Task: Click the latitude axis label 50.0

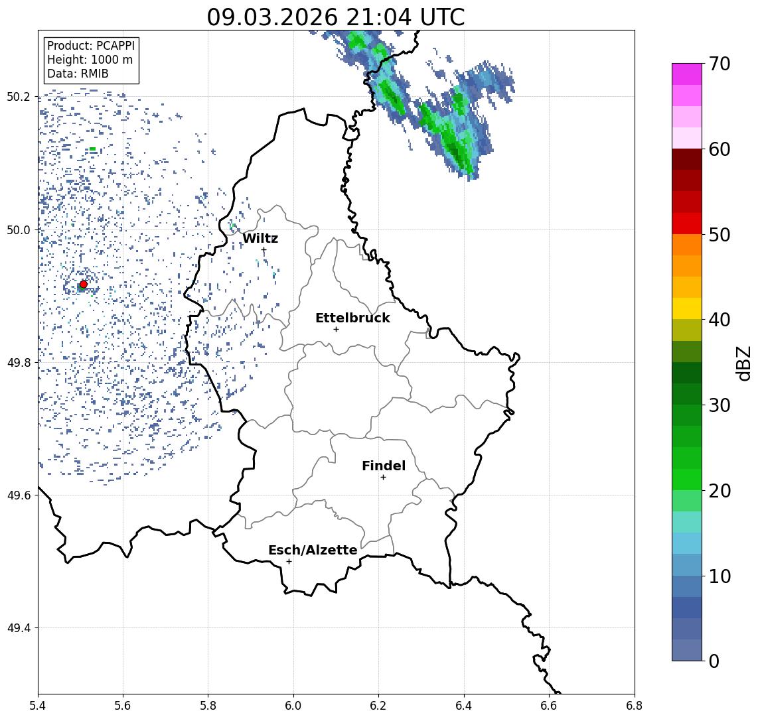Action: click(19, 229)
